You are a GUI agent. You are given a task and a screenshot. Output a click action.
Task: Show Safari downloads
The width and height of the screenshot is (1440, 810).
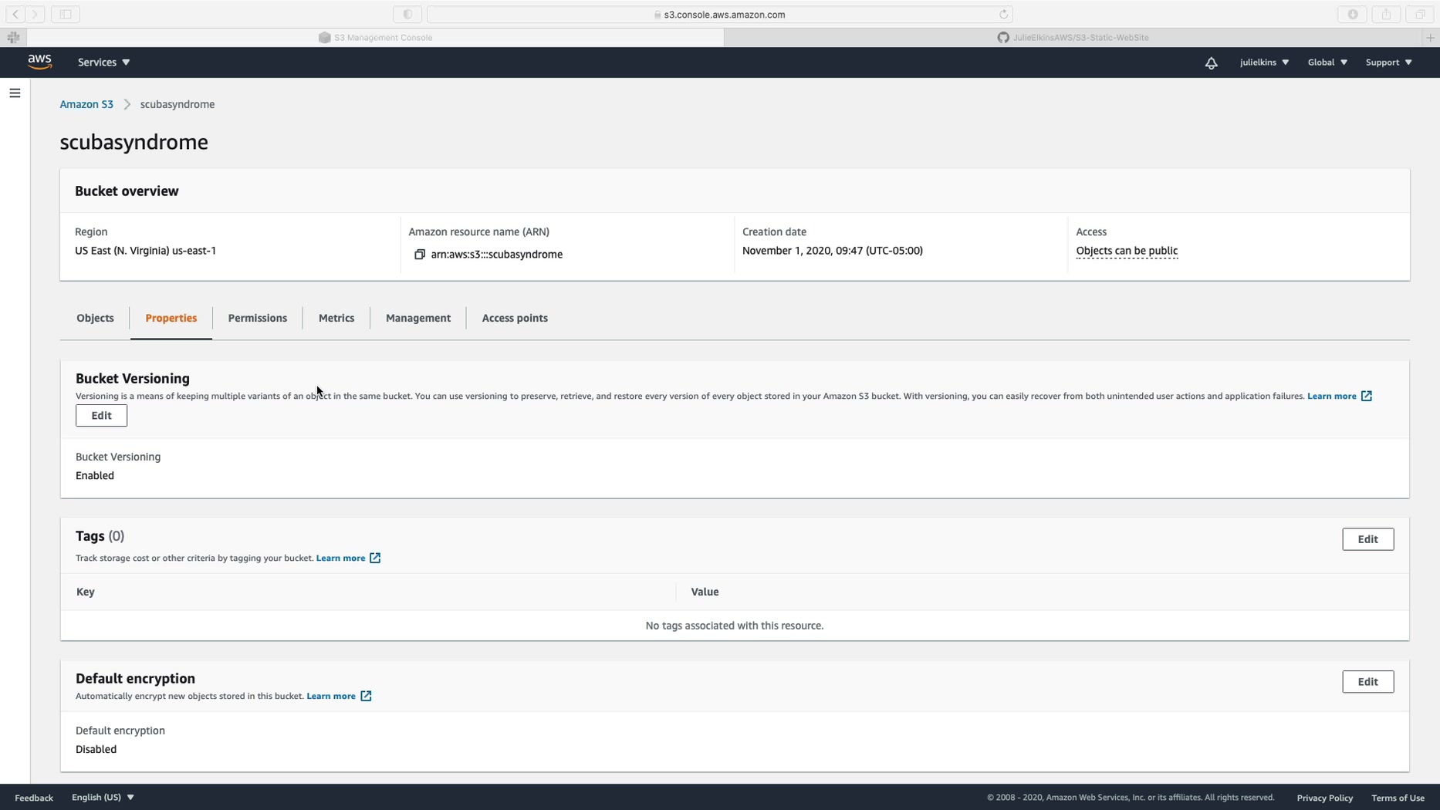click(x=1353, y=14)
